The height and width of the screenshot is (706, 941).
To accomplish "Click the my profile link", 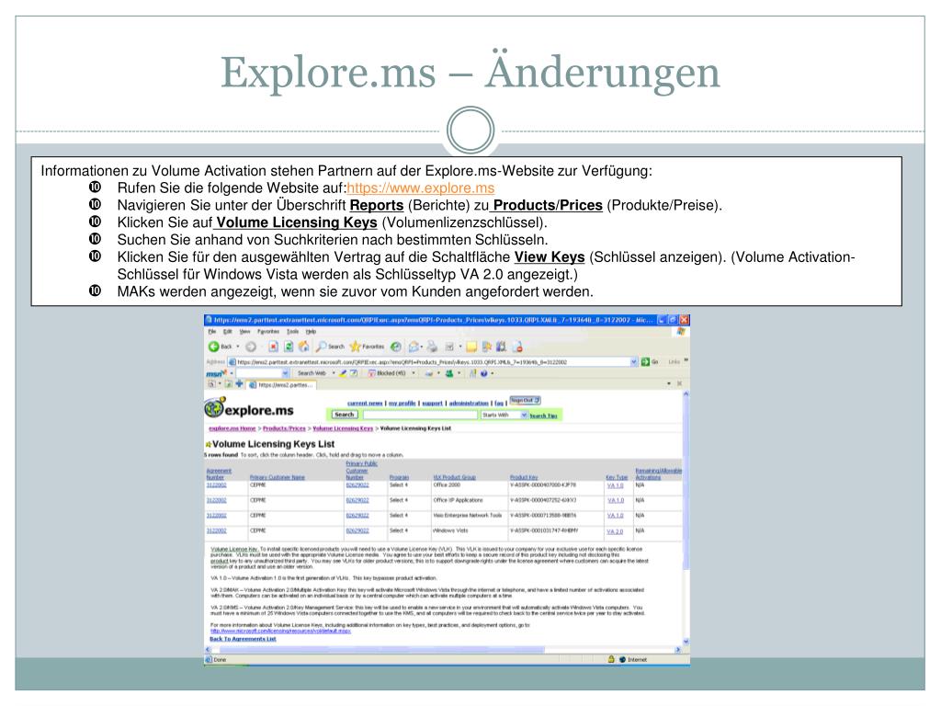I will click(402, 403).
